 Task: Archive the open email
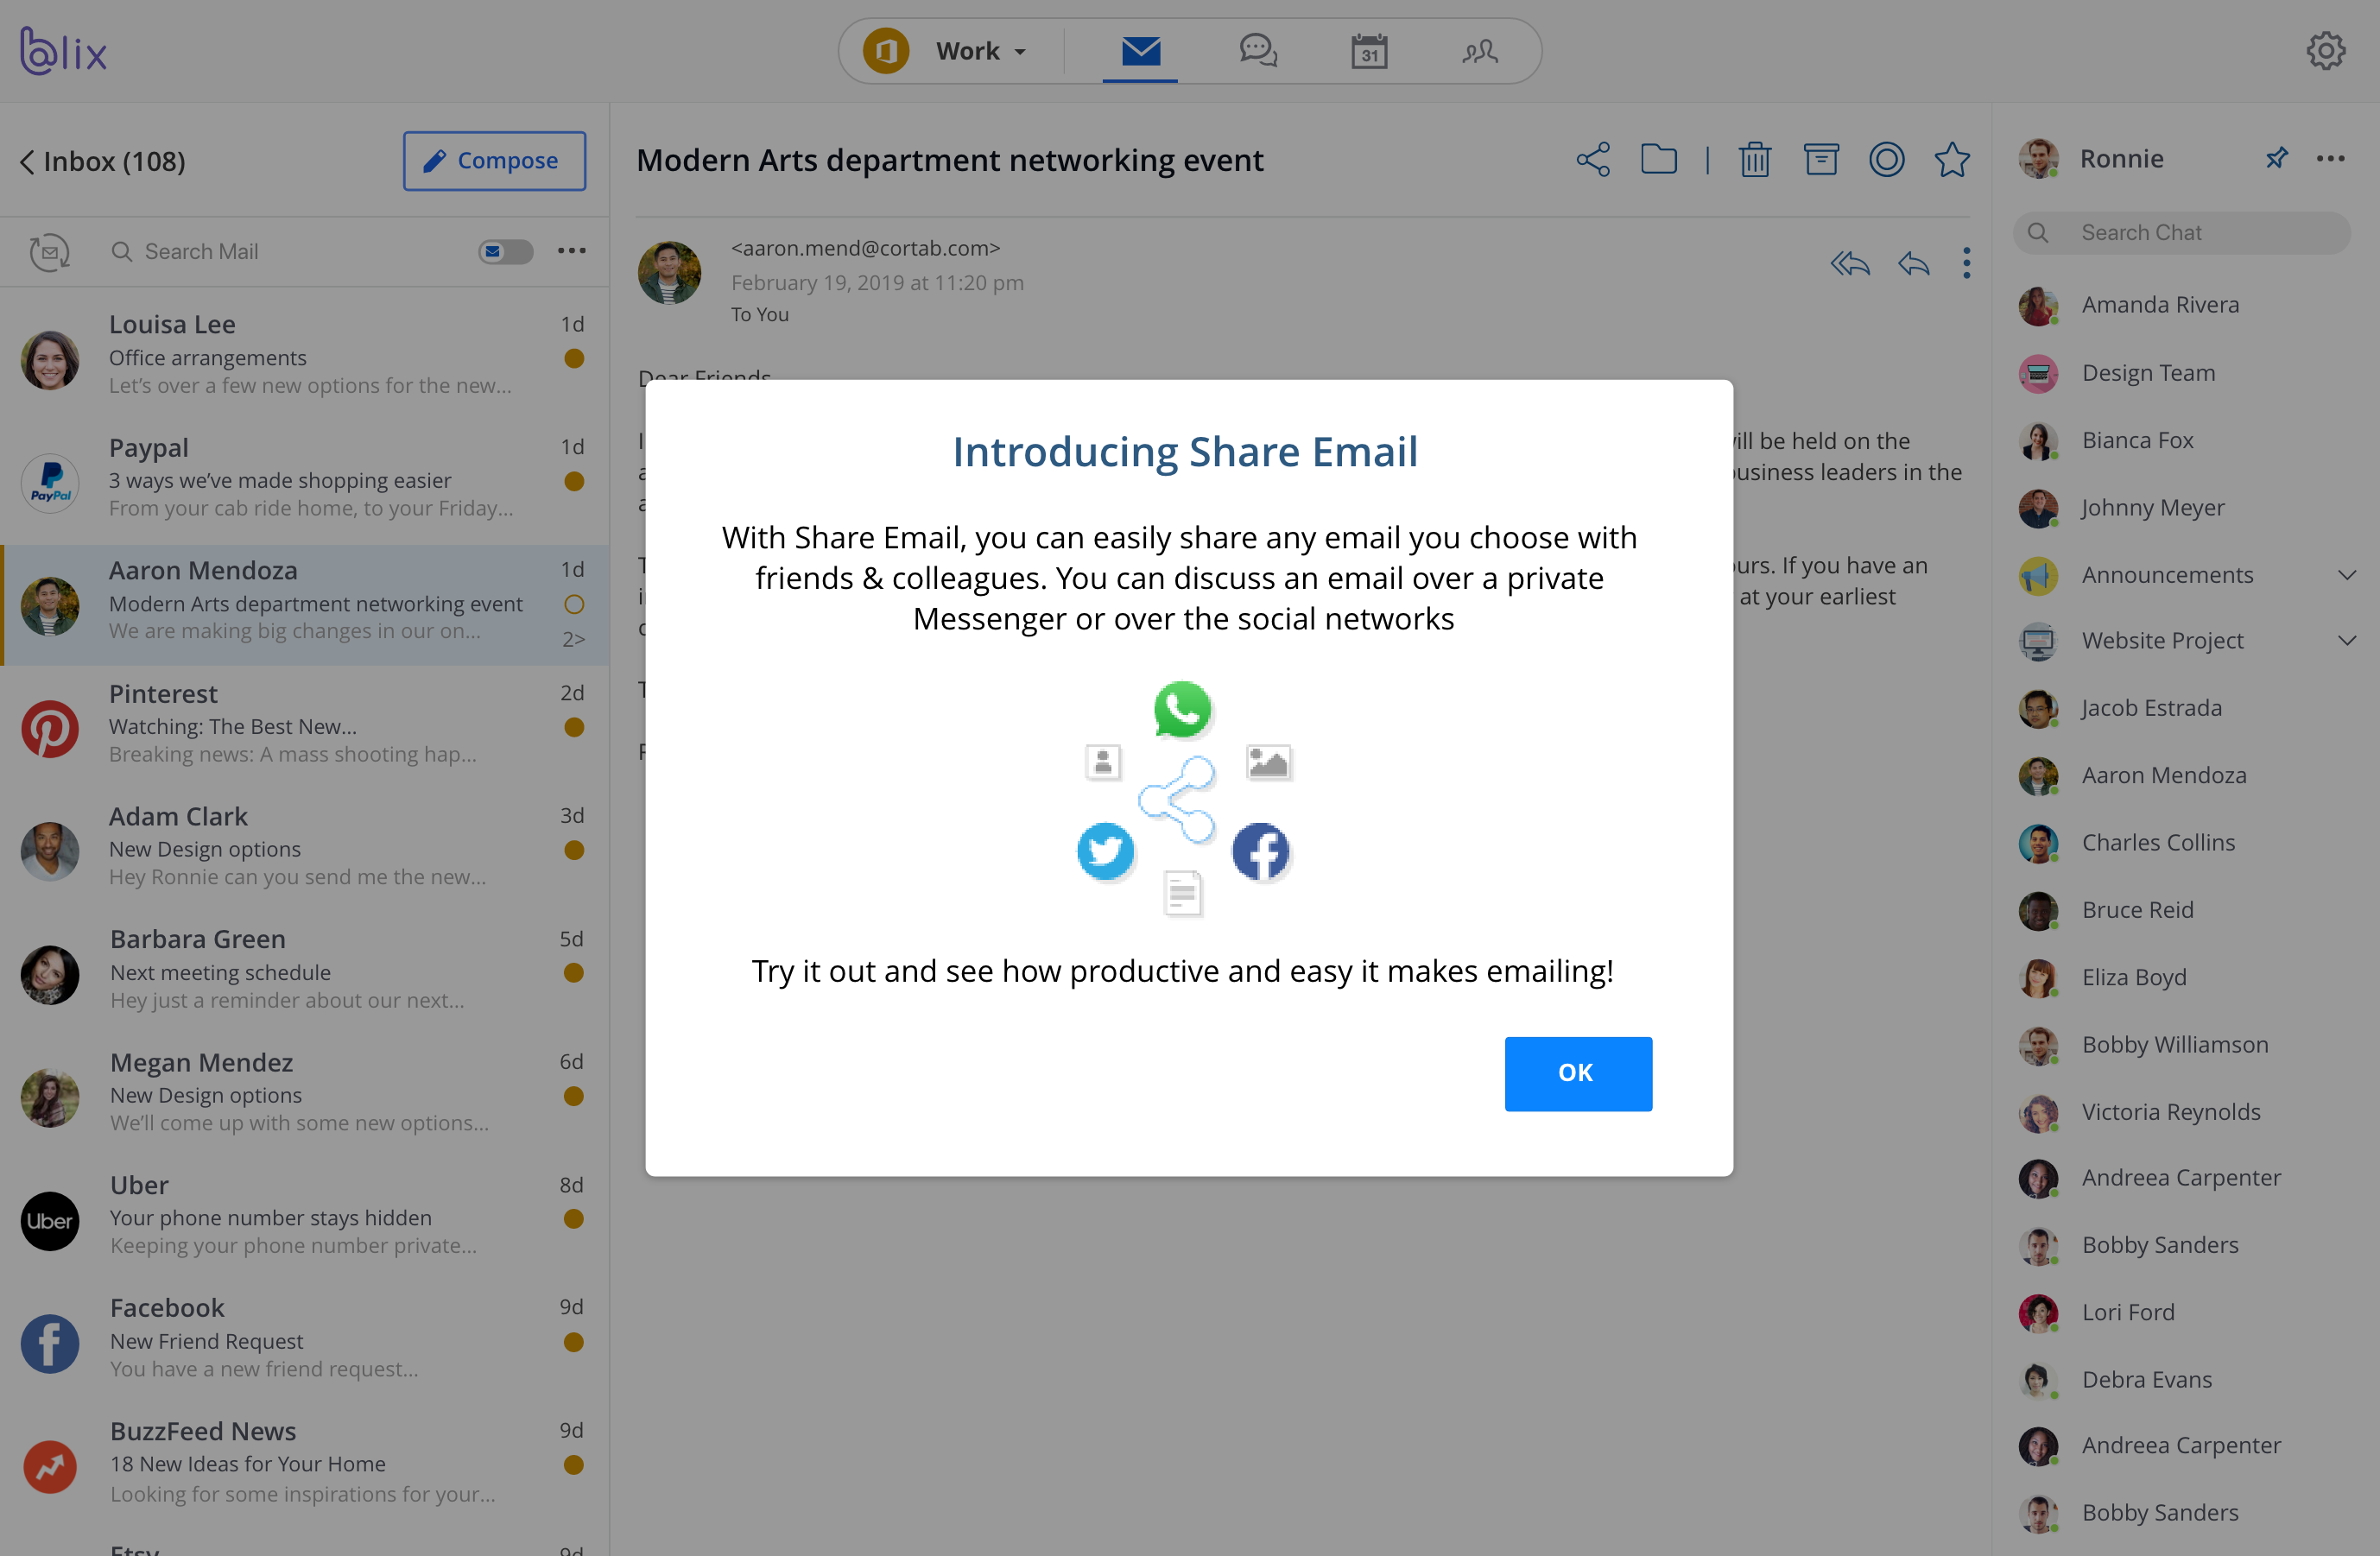click(1821, 159)
